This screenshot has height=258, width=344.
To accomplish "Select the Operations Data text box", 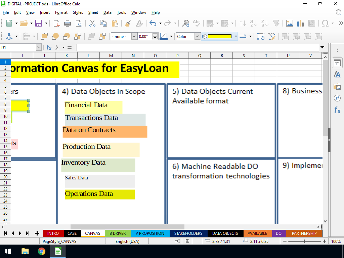I will (x=100, y=195).
